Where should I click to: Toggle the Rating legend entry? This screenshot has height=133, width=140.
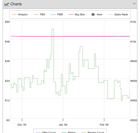[x=69, y=132]
